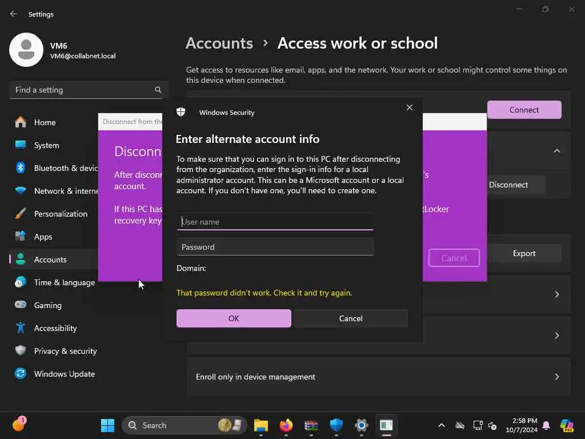This screenshot has height=439, width=585.
Task: Click the Accessibility figure icon
Action: coord(21,328)
